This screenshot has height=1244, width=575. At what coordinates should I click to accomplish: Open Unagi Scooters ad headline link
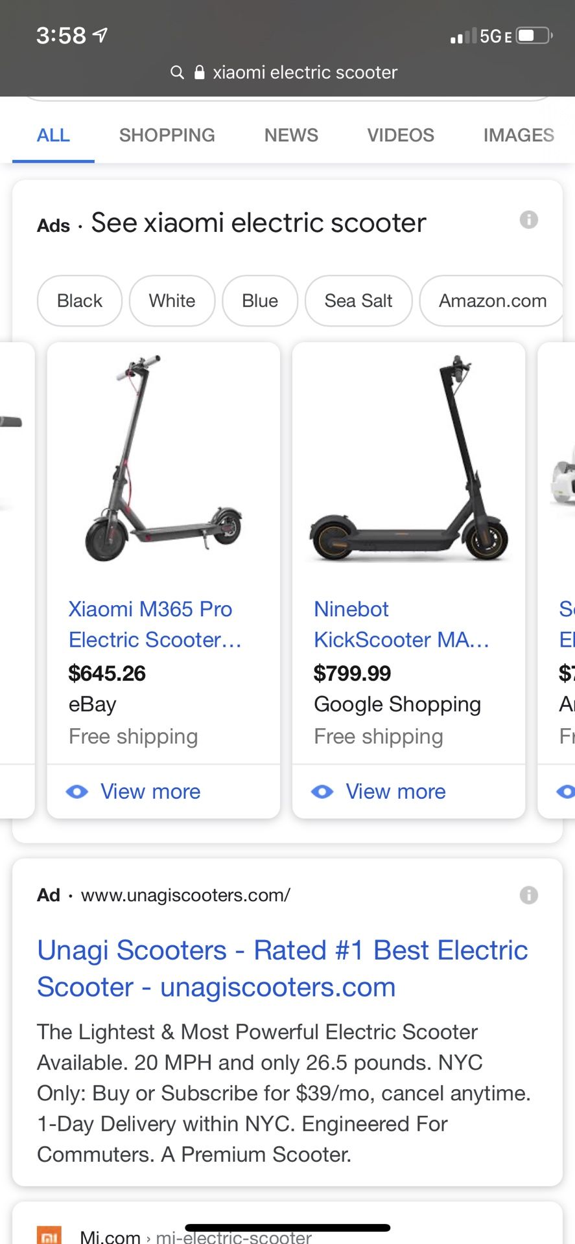click(x=282, y=968)
